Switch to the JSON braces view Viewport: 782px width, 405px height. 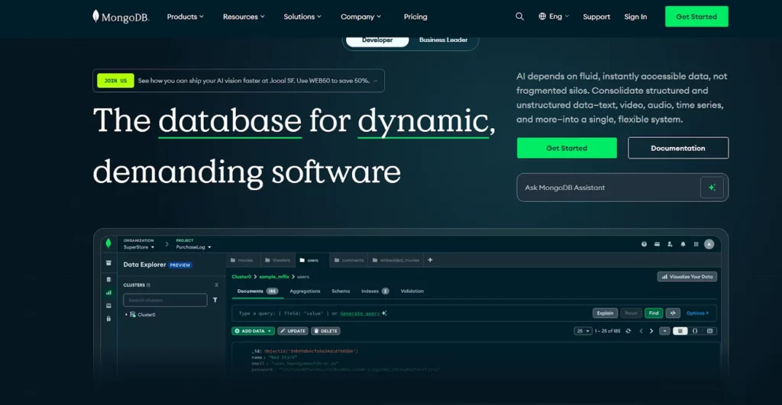pos(695,331)
